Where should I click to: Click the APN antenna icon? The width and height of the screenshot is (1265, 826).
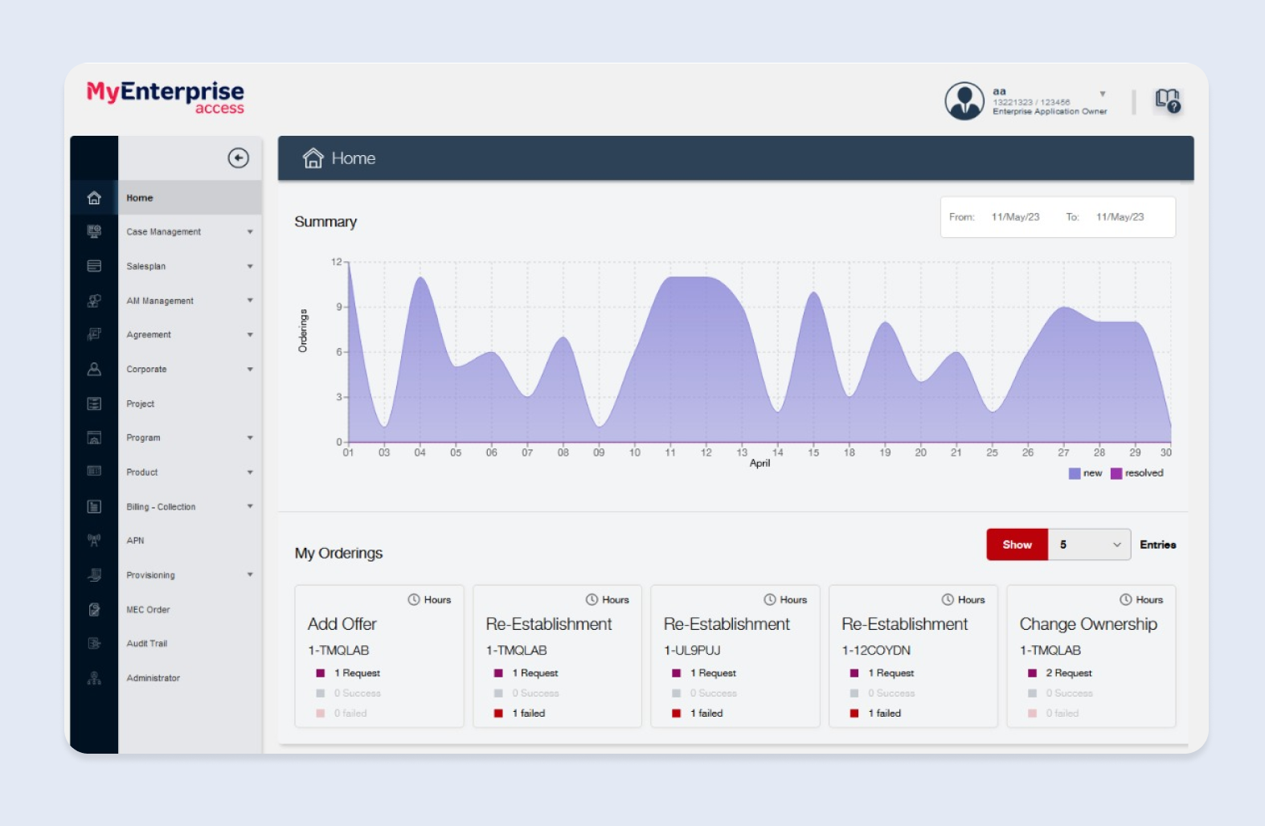click(94, 541)
